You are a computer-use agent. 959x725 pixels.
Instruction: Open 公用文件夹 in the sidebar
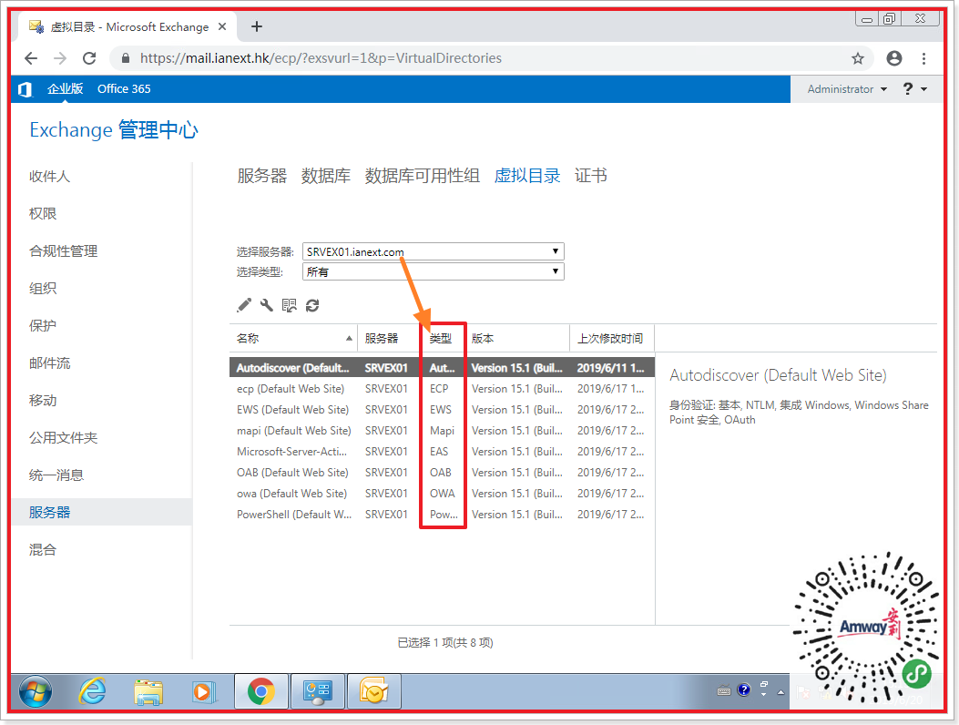tap(64, 437)
